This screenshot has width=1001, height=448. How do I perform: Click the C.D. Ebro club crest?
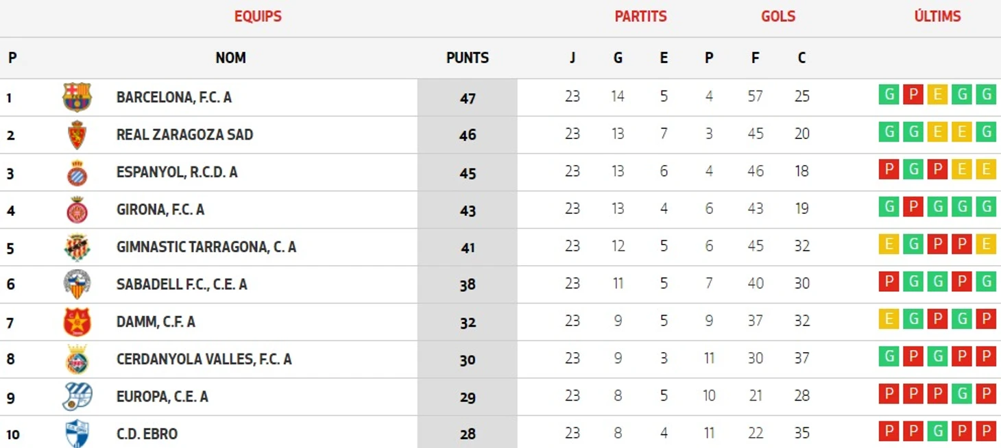click(77, 434)
